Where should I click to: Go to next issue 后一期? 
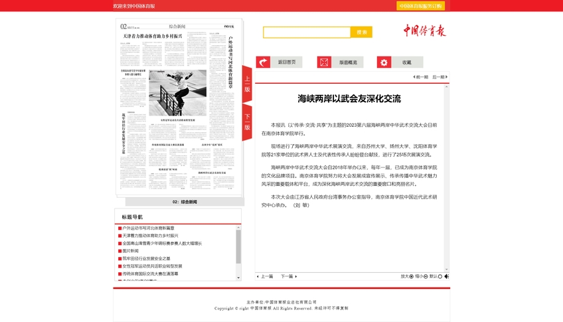(x=439, y=77)
